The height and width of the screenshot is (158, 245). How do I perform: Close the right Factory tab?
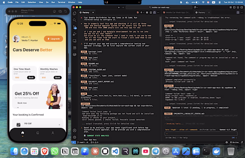click(x=209, y=13)
